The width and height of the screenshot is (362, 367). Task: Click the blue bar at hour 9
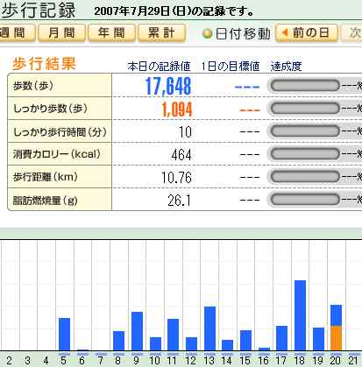pos(137,331)
